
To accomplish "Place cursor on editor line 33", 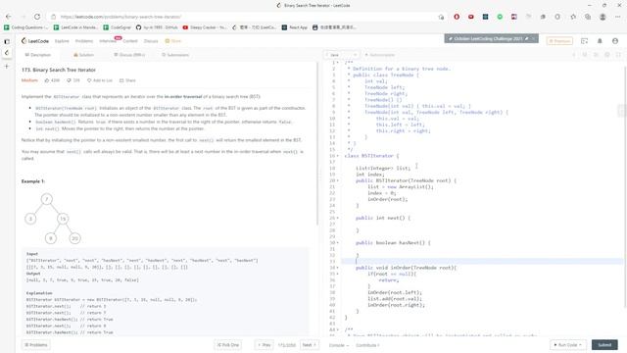I will tap(482, 262).
